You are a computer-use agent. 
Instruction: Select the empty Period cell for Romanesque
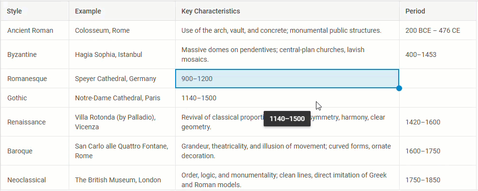[x=438, y=79]
